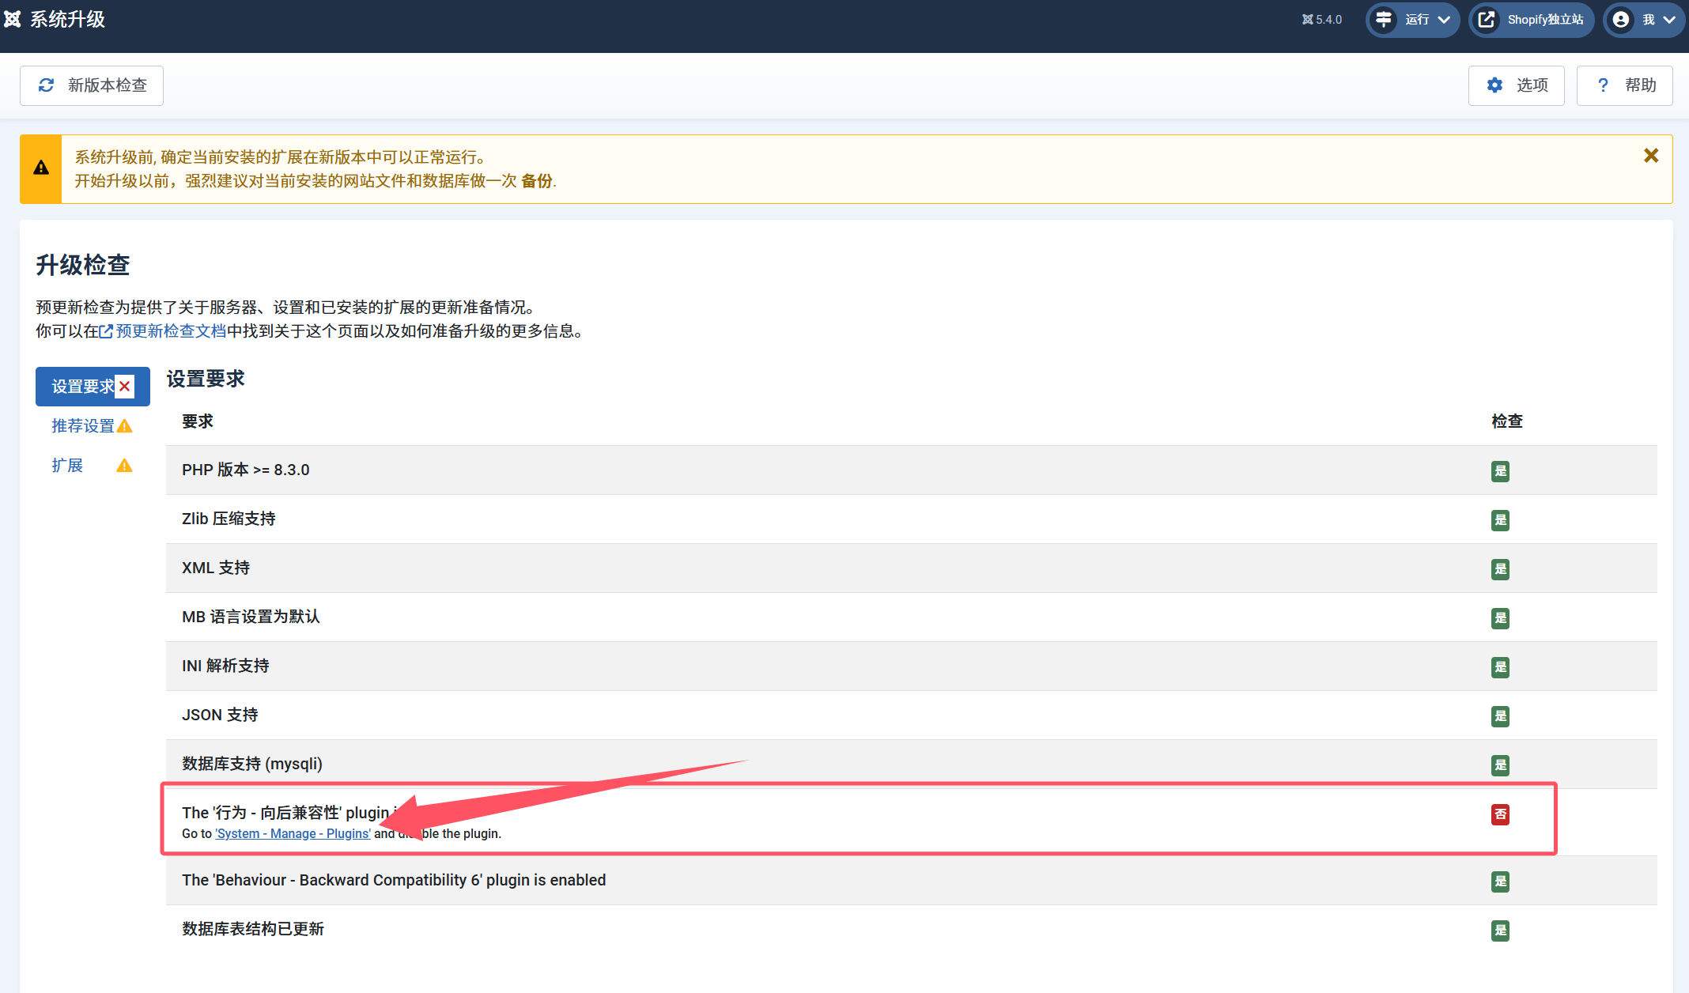This screenshot has height=993, width=1689.
Task: Click the refresh icon in 新版本检查
Action: point(47,85)
